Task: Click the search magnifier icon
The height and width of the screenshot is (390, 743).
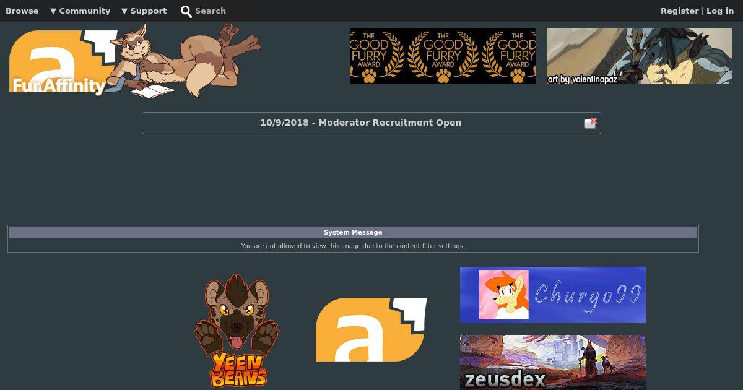Action: 186,11
